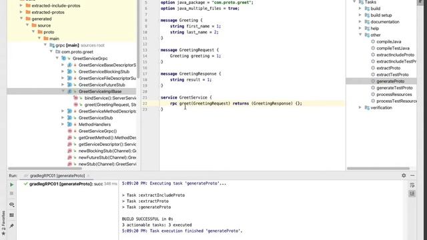Select GreetServiceMethodDescriptor node
Screen dimensions: 427x240
(x=107, y=111)
